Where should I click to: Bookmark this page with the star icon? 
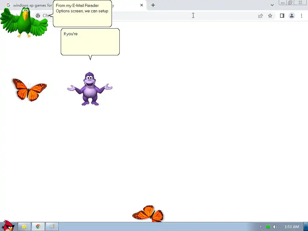click(x=270, y=16)
